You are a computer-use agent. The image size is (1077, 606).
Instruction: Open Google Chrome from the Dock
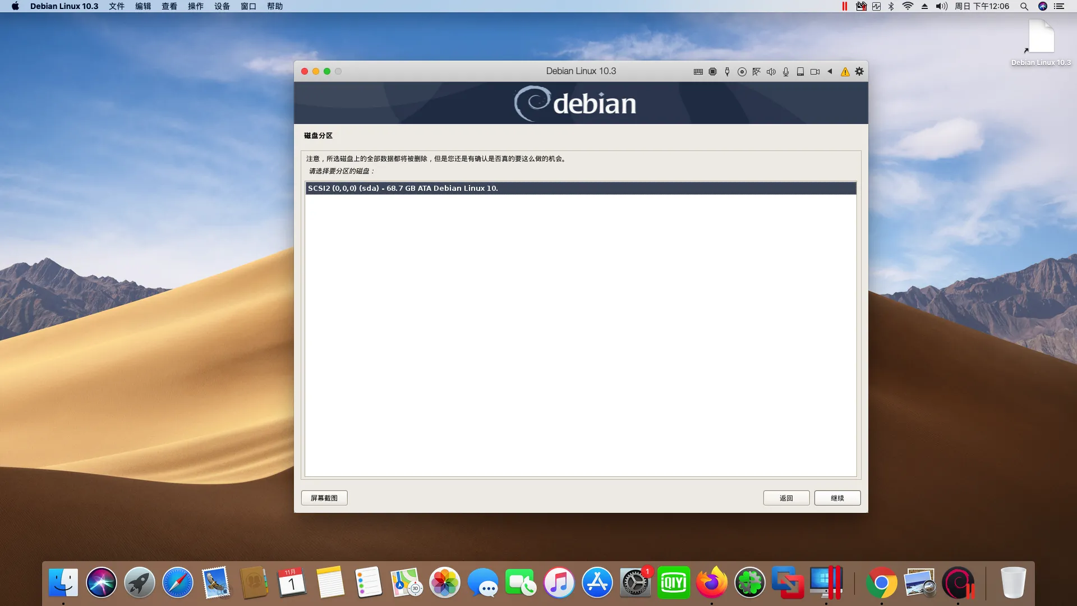[x=881, y=584]
